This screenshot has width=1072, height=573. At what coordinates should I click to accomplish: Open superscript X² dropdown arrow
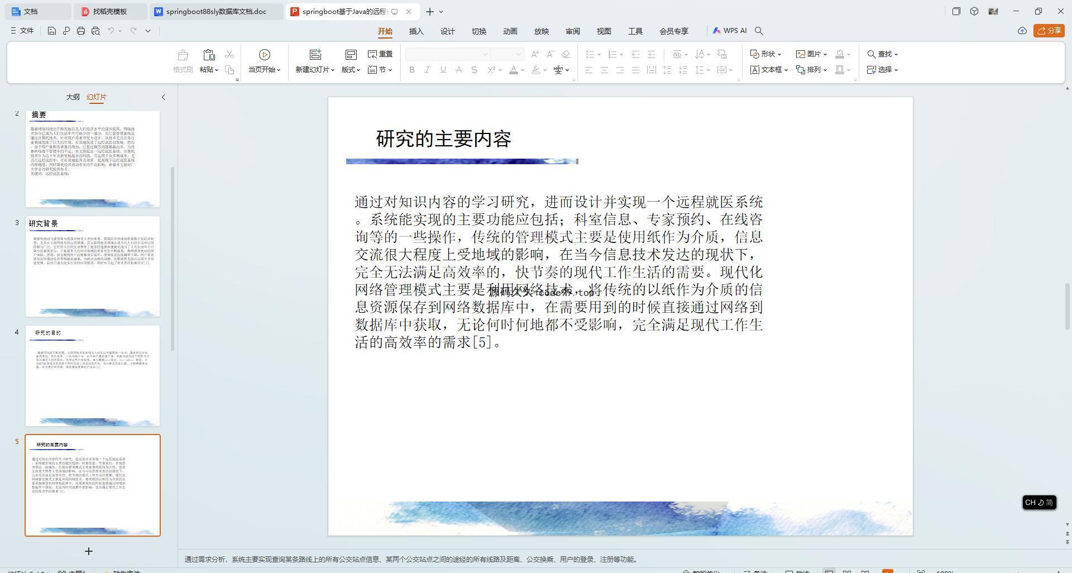[x=500, y=70]
